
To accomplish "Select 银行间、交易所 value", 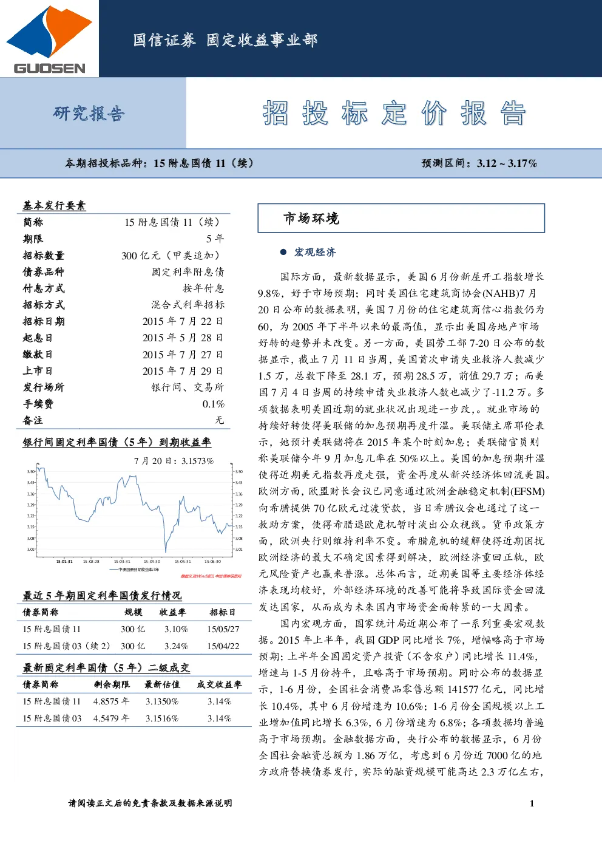I will [188, 387].
